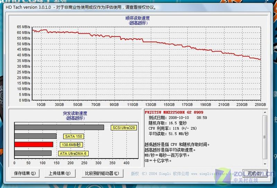Select the FUJITSU MHZ2250BH G2 8909 heading
This screenshot has width=277, height=188.
[174, 112]
